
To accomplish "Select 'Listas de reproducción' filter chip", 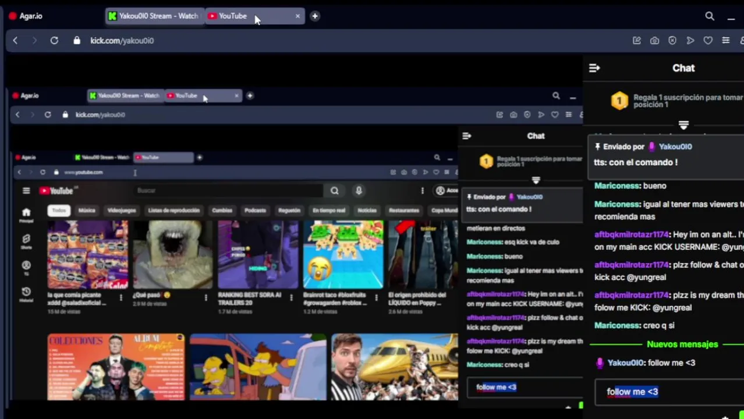I will (x=173, y=210).
